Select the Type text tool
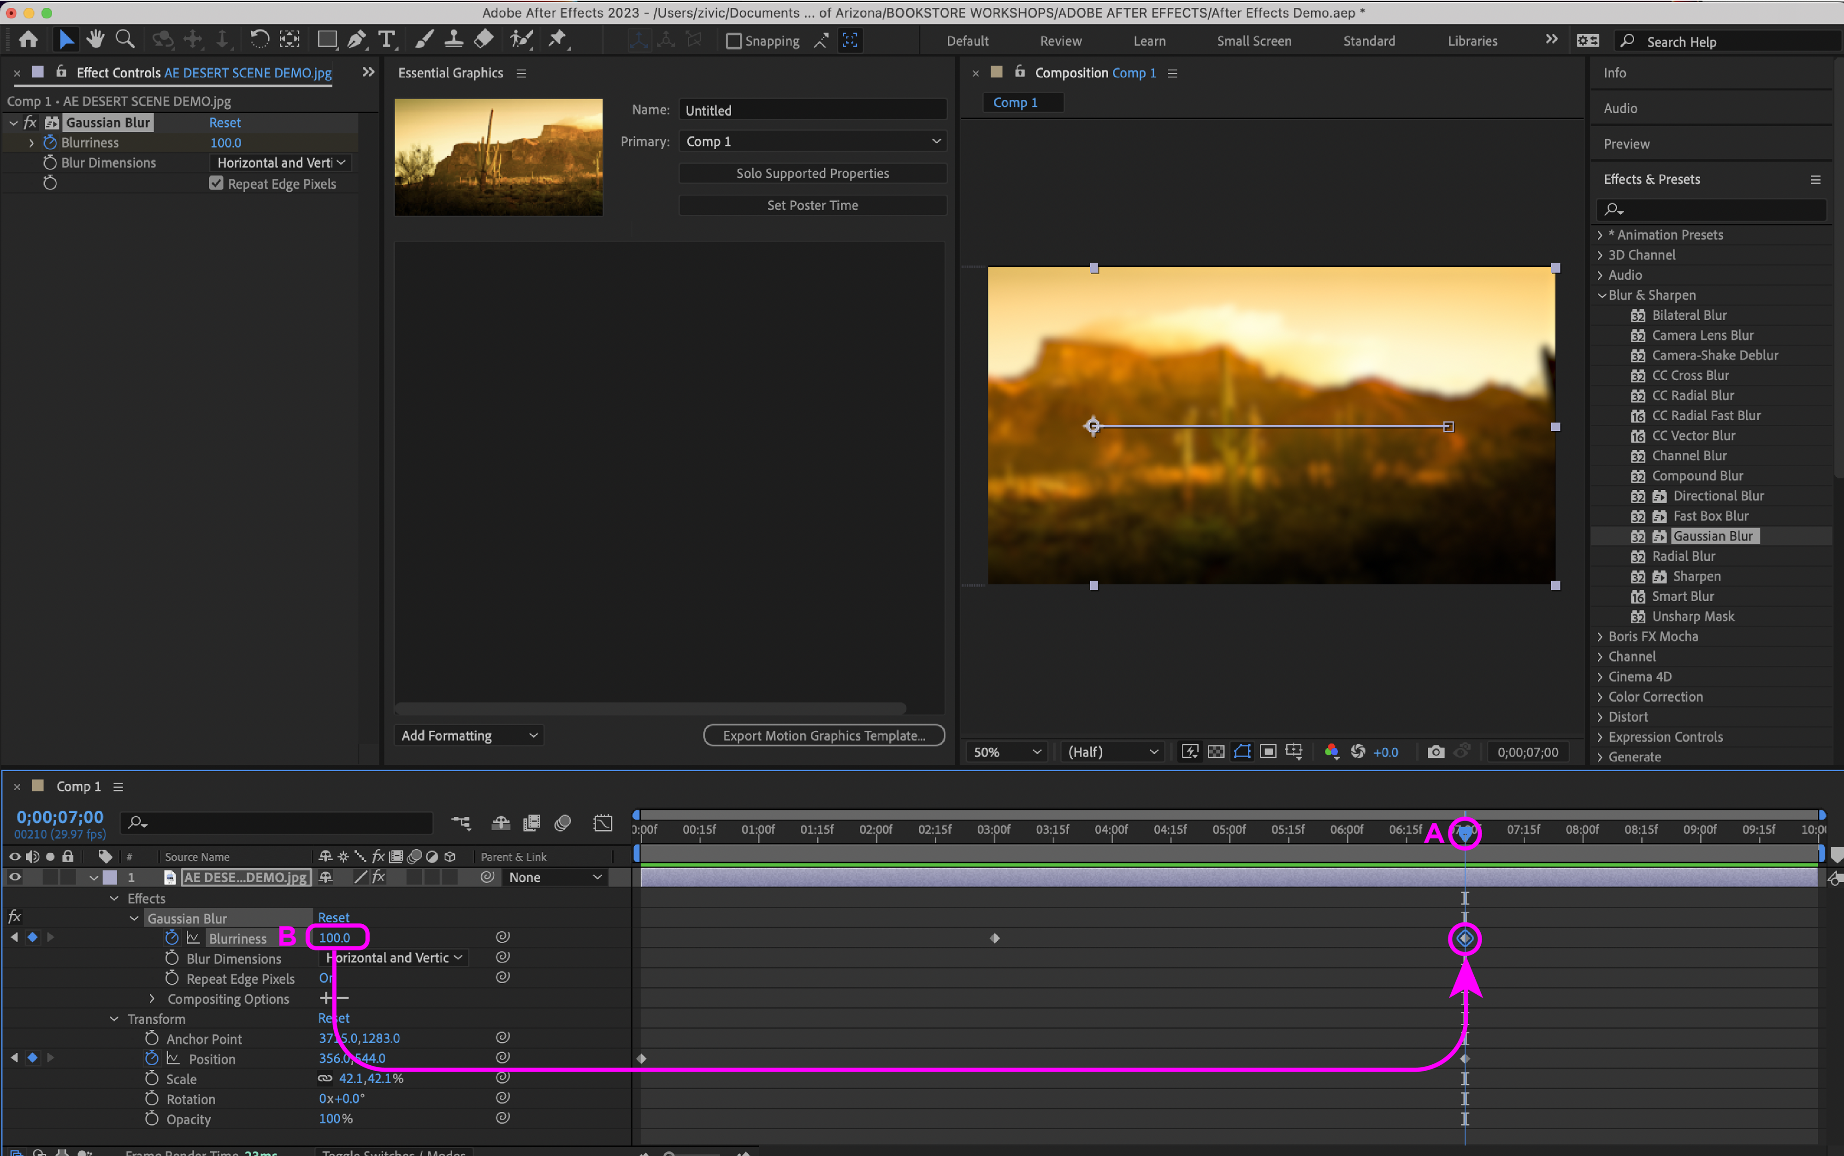This screenshot has height=1156, width=1844. (x=387, y=39)
